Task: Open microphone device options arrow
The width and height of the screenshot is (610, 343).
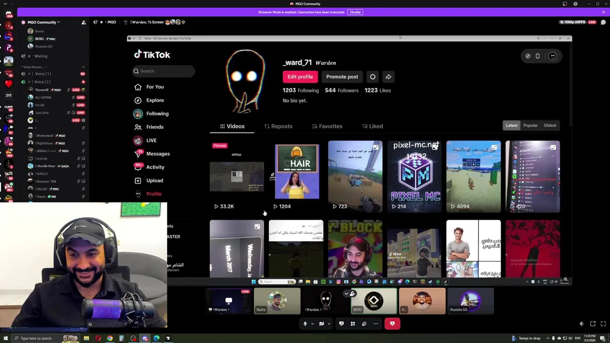Action: 312,323
